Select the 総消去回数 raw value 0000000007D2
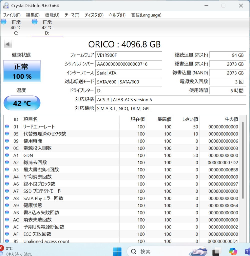Screen dimensions: 250x256 [223, 162]
